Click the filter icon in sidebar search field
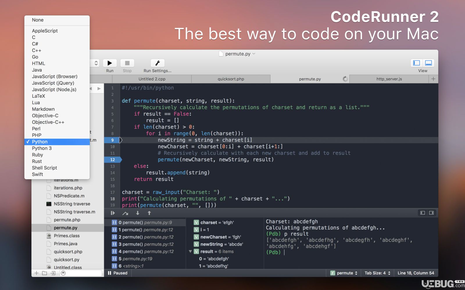This screenshot has height=290, width=465. [63, 273]
